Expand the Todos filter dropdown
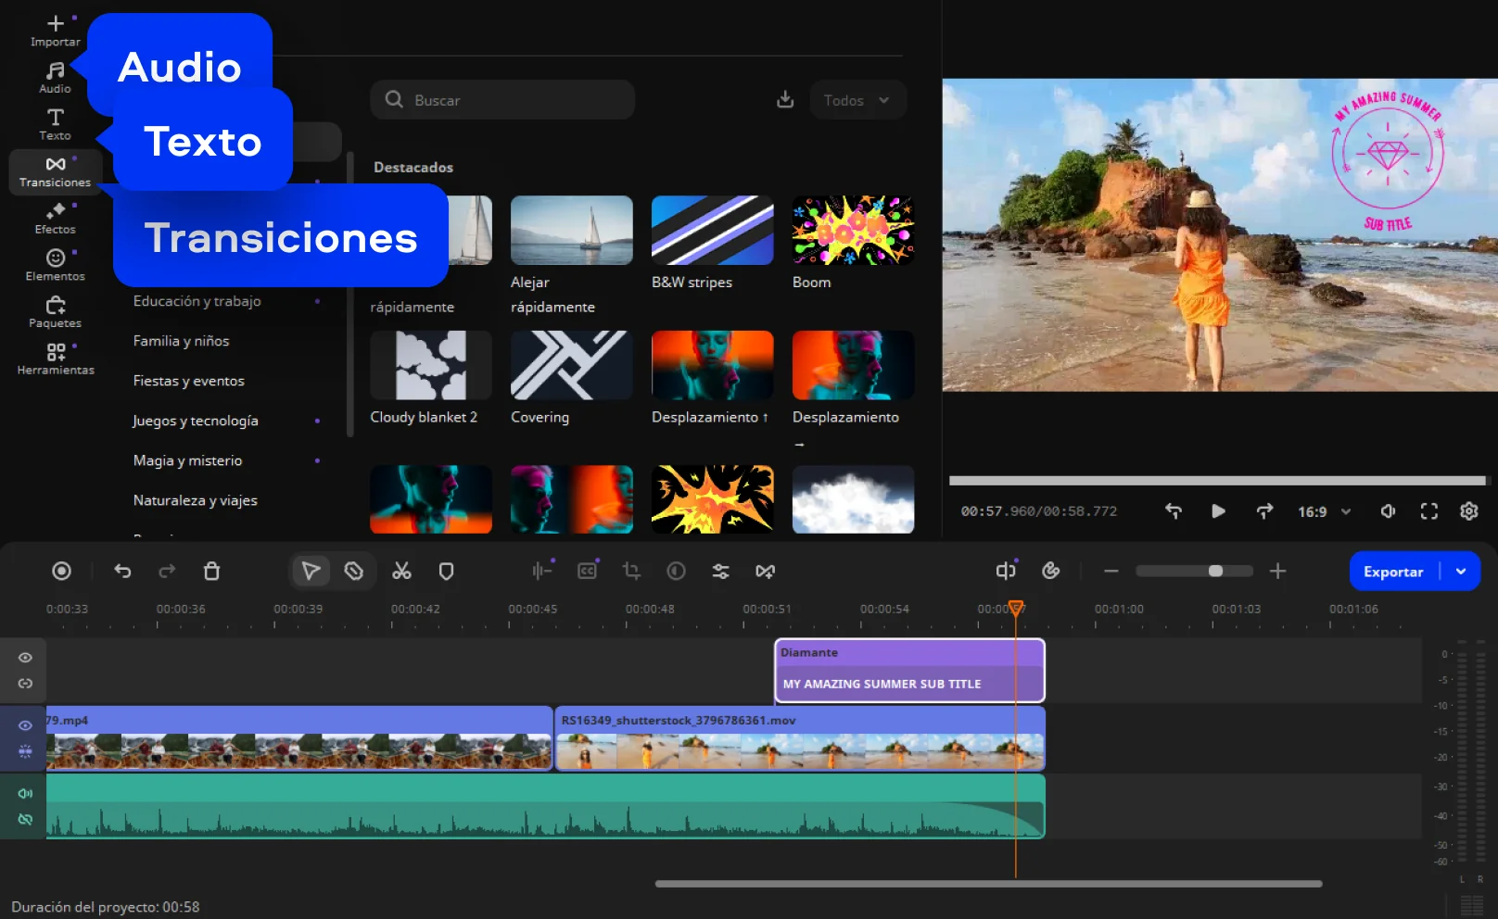1498x919 pixels. (857, 99)
